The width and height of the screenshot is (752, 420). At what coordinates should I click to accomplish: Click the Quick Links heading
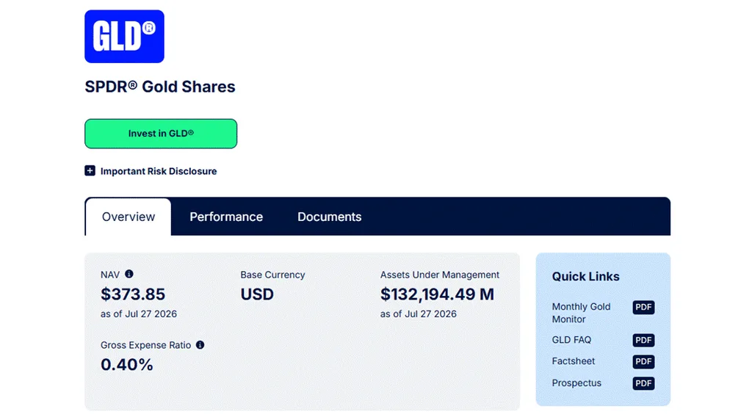(585, 277)
